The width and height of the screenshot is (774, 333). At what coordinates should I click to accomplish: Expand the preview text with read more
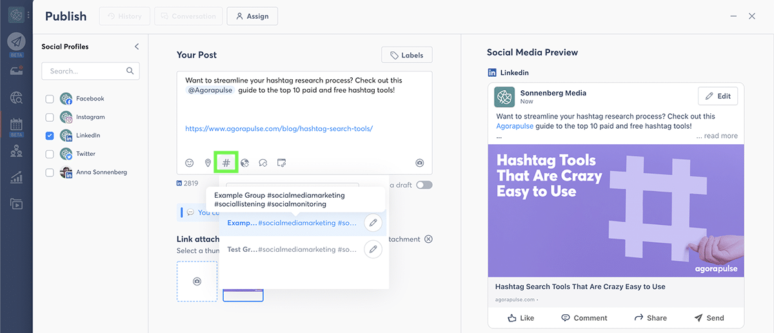[x=717, y=136]
